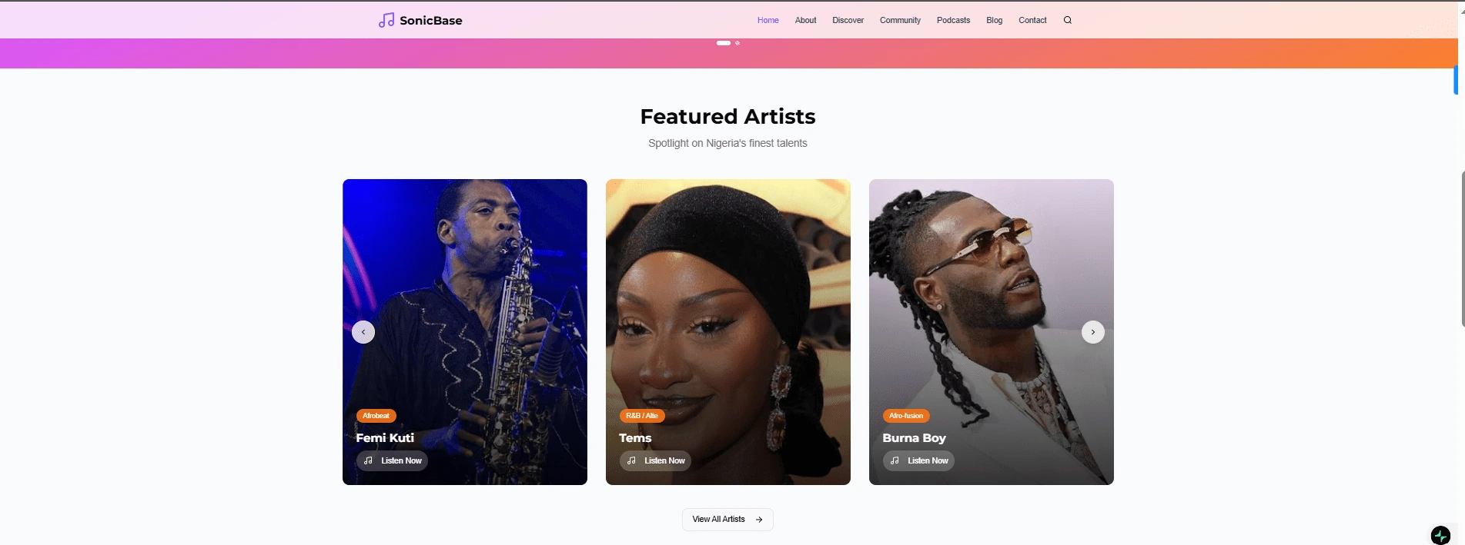Show the previous artists with the left arrow

pos(363,332)
